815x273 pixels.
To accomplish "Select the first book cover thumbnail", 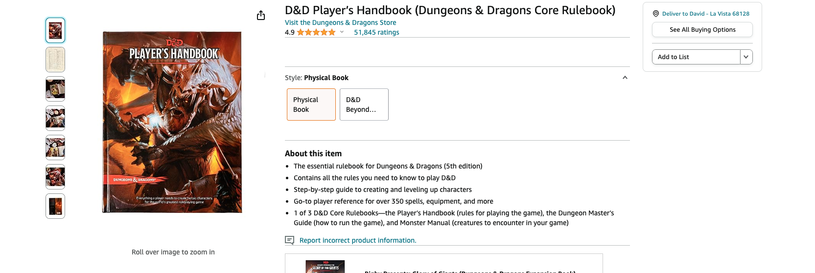I will pos(55,30).
